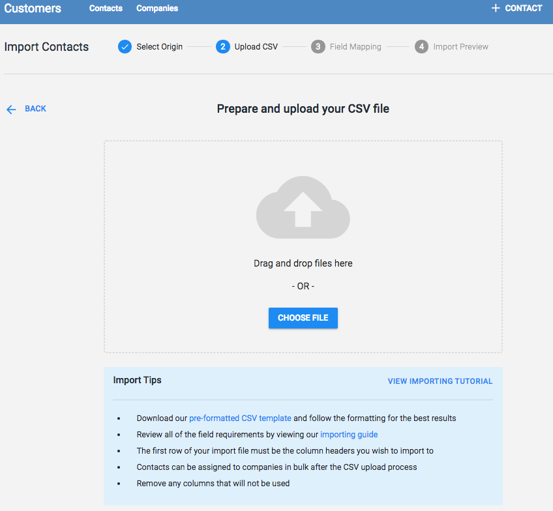Click the completed checkmark for Select Origin
This screenshot has width=553, height=511.
click(125, 46)
